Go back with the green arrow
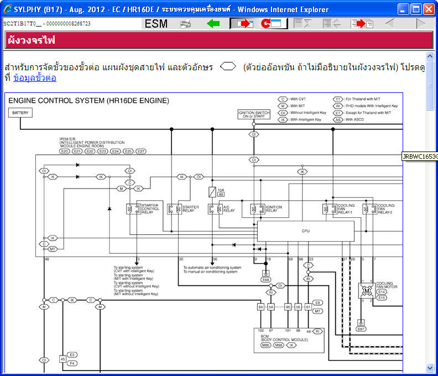This screenshot has width=438, height=376. (213, 24)
